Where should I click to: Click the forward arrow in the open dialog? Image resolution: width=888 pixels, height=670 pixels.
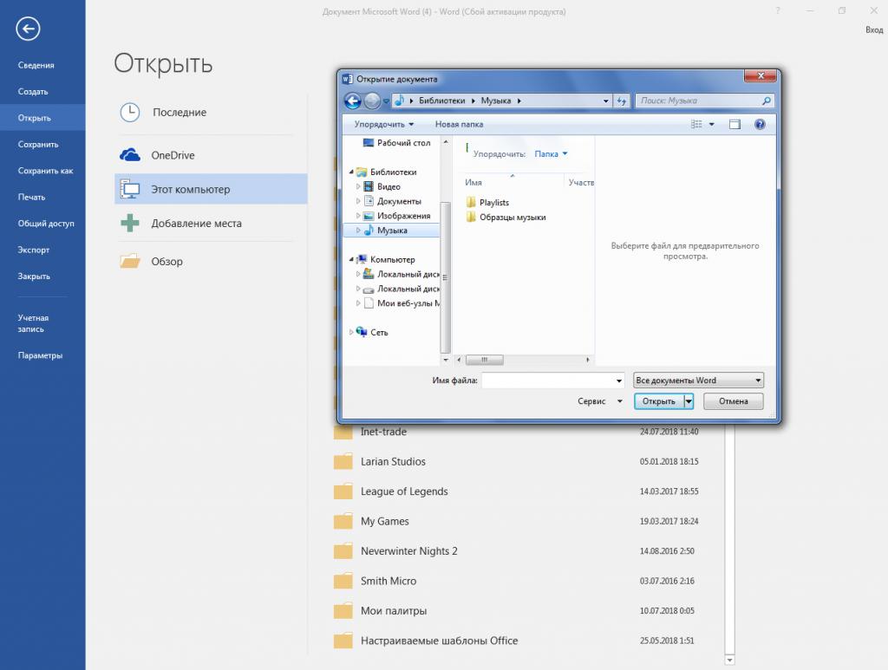pos(372,101)
